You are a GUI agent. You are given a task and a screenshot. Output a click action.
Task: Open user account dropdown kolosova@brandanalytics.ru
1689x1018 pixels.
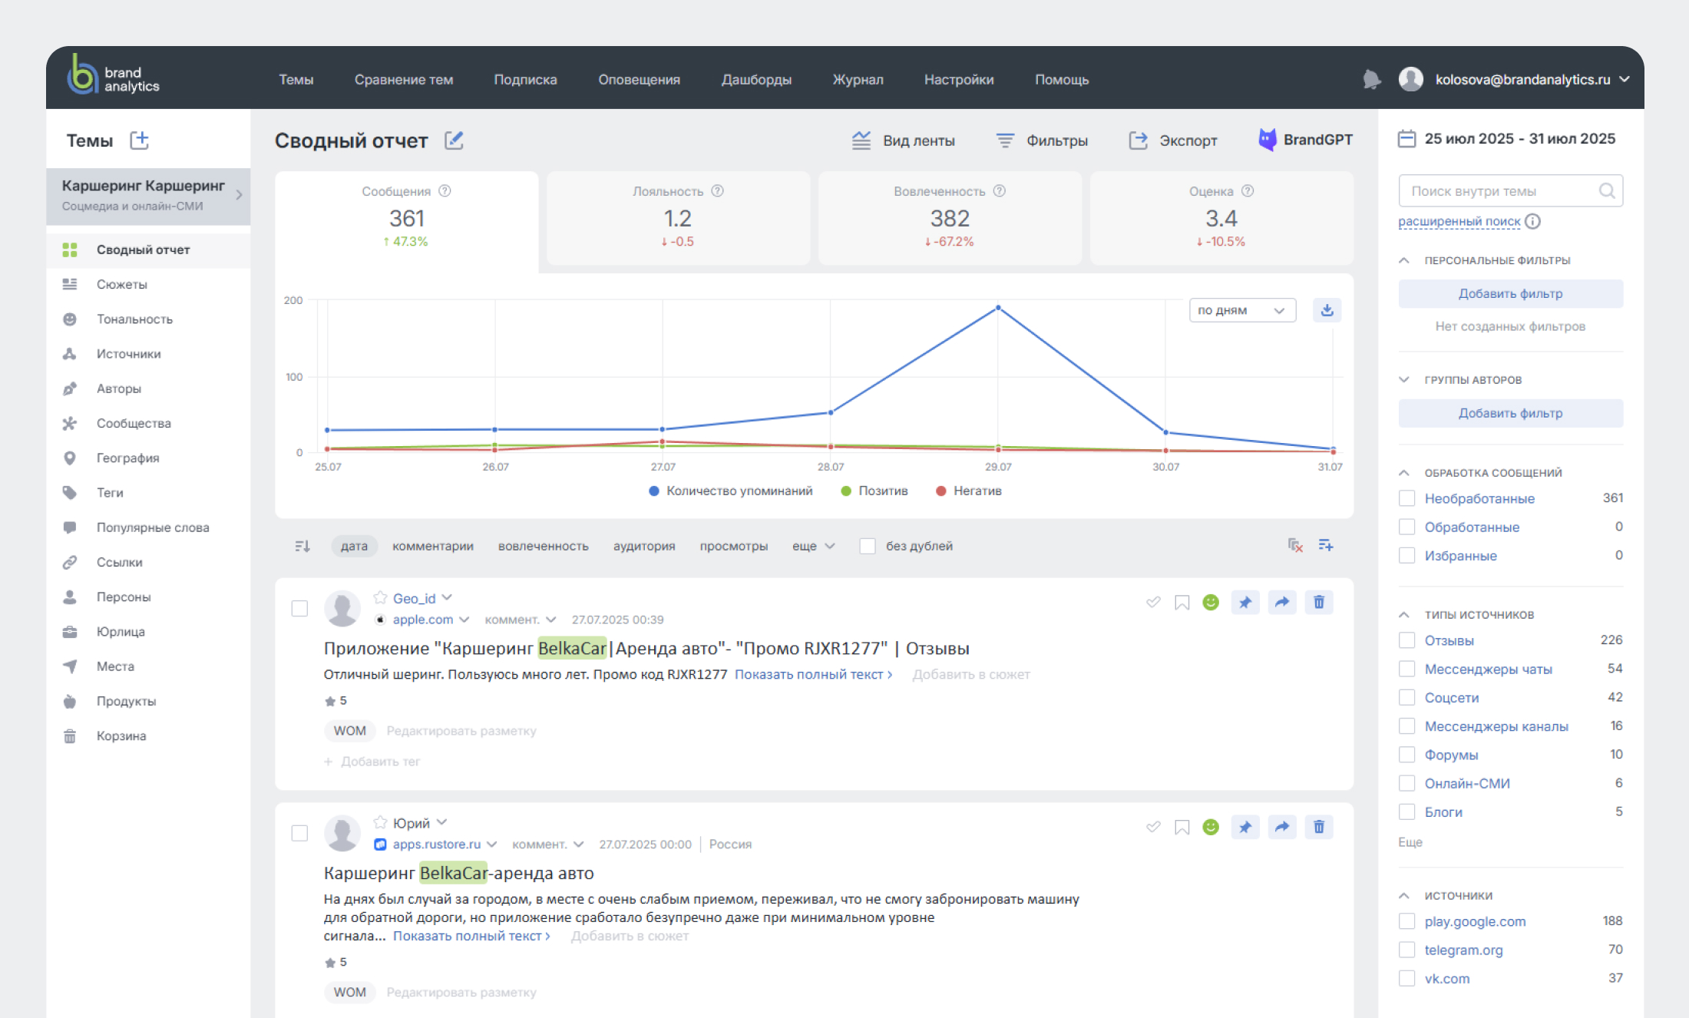coord(1514,79)
